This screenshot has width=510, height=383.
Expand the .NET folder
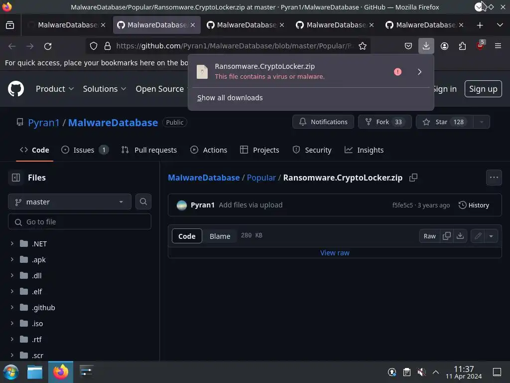coord(12,243)
